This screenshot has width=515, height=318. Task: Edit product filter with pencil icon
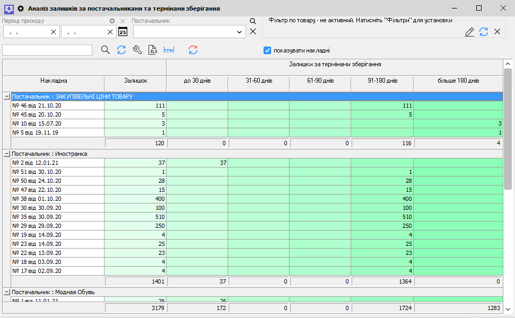[x=469, y=32]
